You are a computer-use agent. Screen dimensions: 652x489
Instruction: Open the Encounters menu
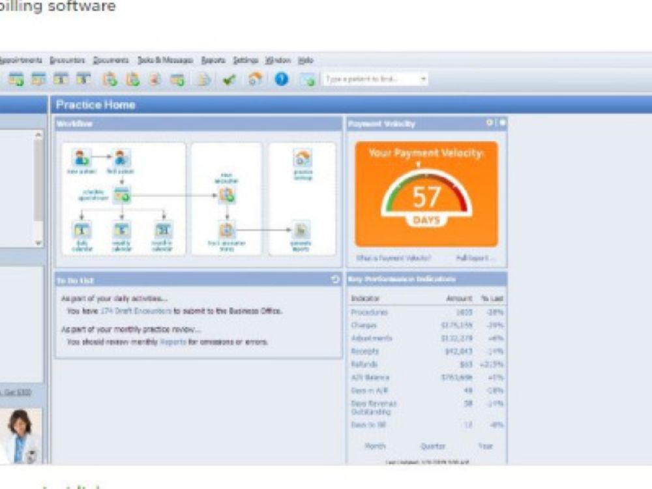point(67,60)
